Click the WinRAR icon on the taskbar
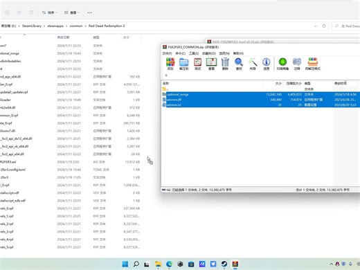This screenshot has width=360, height=270. tap(235, 264)
